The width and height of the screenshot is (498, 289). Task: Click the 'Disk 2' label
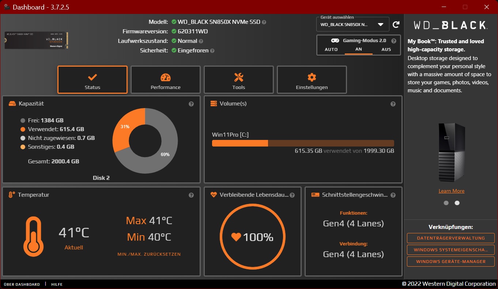tap(101, 178)
